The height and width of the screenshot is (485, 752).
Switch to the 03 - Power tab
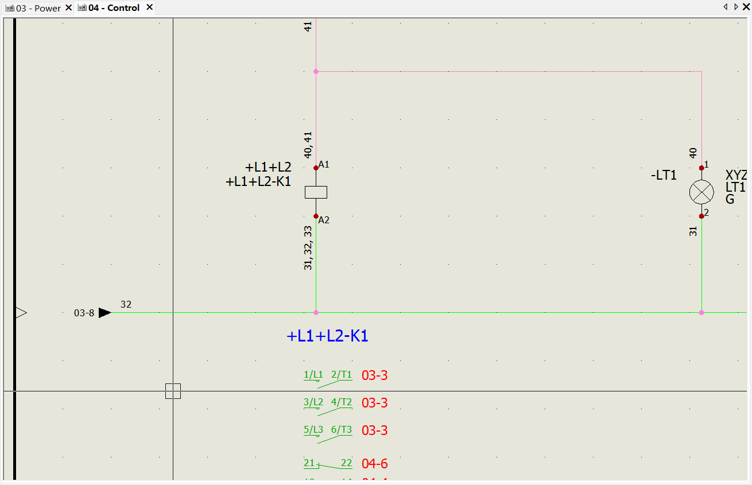pyautogui.click(x=38, y=8)
